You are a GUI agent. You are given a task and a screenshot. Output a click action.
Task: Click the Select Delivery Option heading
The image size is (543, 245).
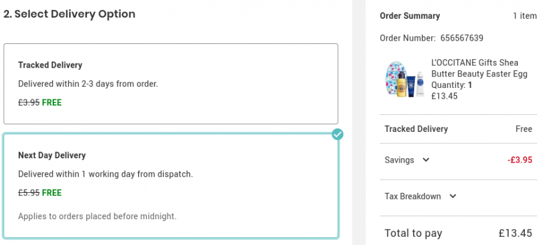coord(69,14)
